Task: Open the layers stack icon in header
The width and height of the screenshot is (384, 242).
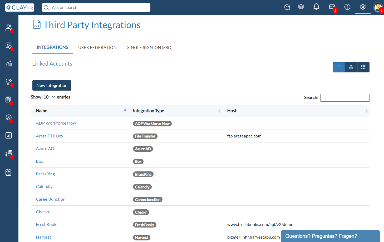Action: pyautogui.click(x=301, y=7)
